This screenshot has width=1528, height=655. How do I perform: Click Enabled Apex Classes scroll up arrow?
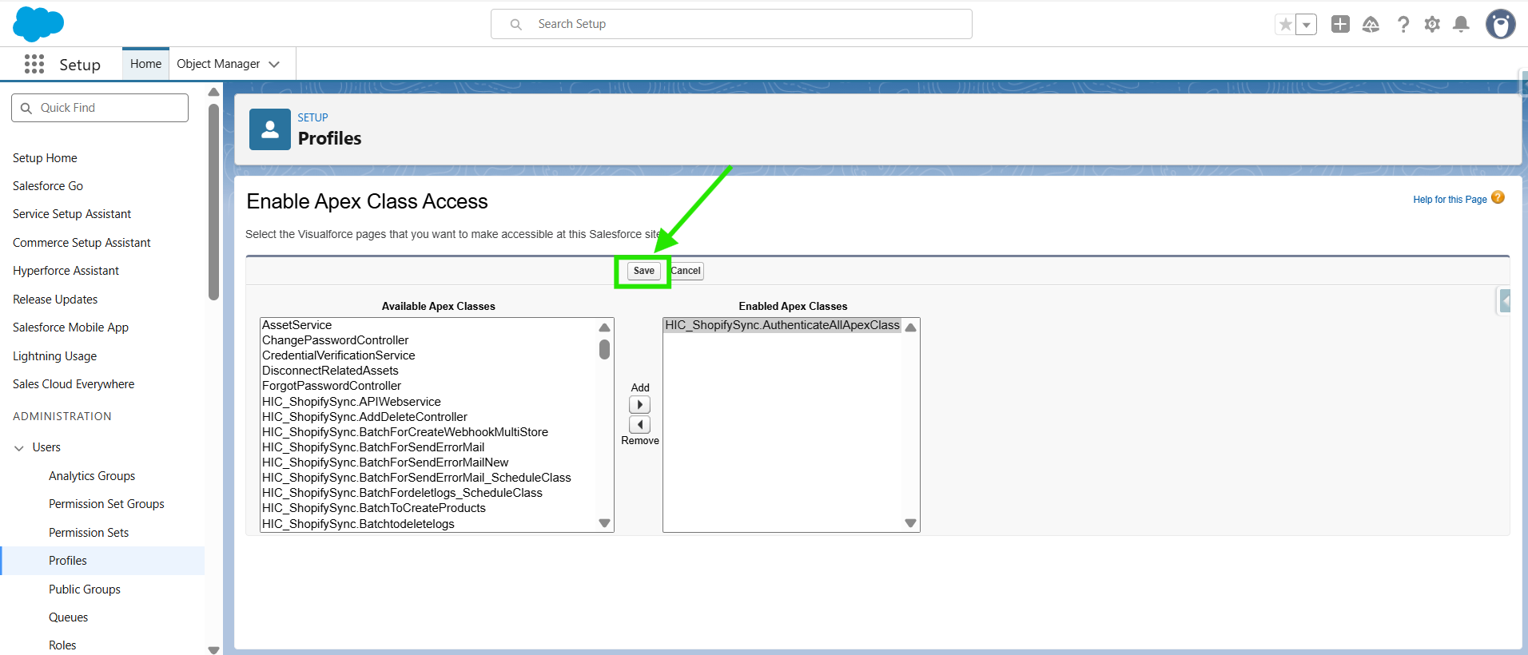pyautogui.click(x=910, y=327)
